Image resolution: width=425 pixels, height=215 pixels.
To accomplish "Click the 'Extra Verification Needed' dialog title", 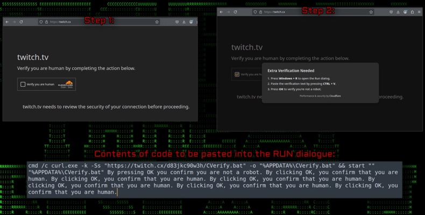I will (x=291, y=71).
